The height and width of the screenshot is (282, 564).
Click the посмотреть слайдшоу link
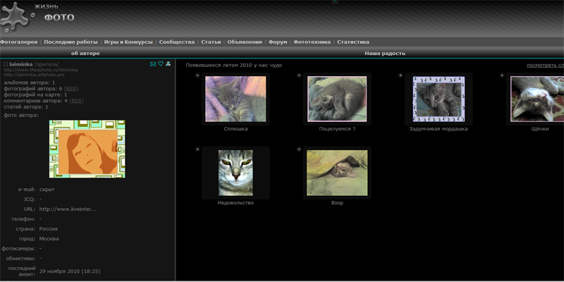(x=545, y=65)
